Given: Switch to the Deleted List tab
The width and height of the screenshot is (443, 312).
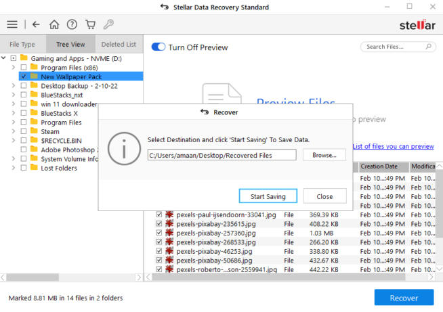Looking at the screenshot, I should (119, 44).
